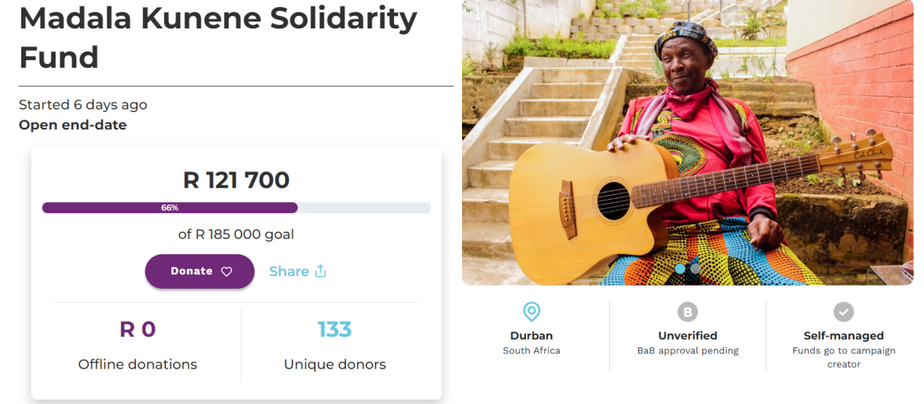Screen dimensions: 924x404
Task: Click the Self-managed label text
Action: [844, 335]
